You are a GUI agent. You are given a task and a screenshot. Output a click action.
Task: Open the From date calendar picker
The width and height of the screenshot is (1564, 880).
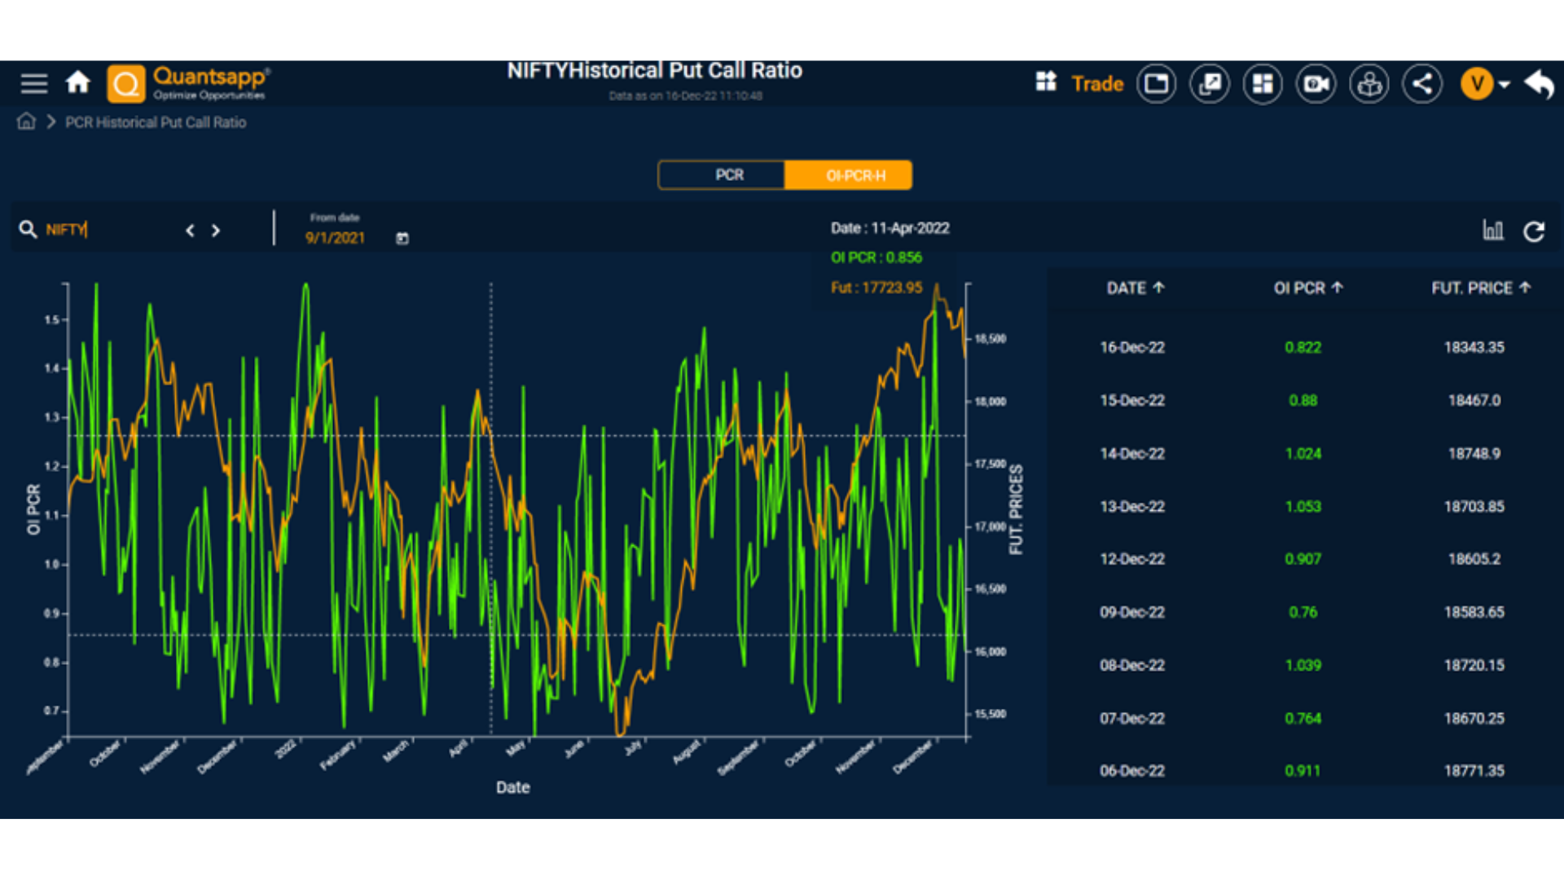pos(402,238)
